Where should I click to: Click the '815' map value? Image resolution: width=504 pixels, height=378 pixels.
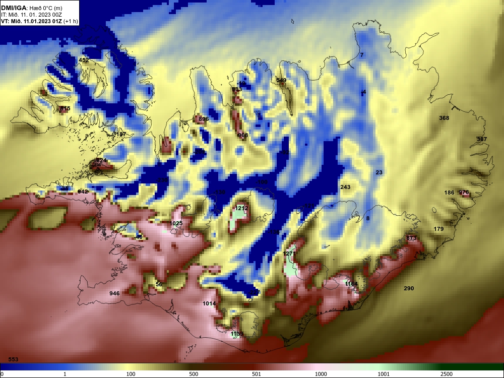(x=65, y=109)
